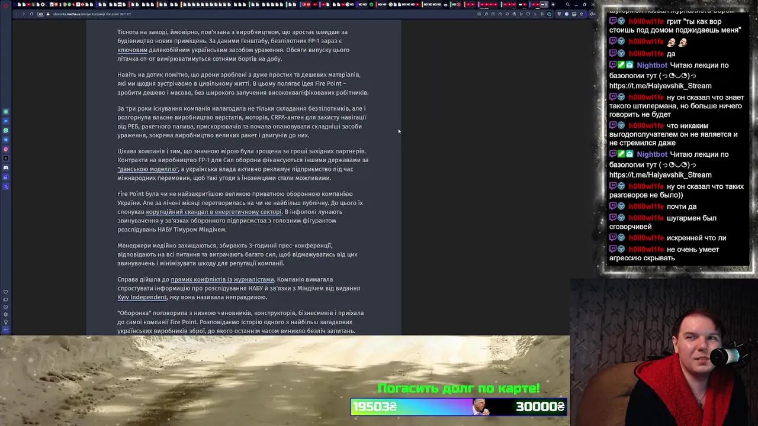The width and height of the screenshot is (758, 426).
Task: Open Discord in the Opera sidebar
Action: 6,167
